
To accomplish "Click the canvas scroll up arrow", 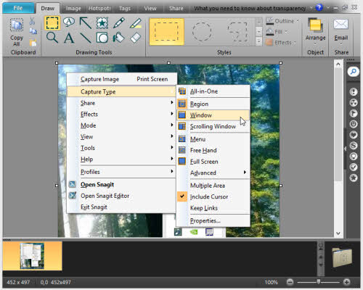I will pos(338,65).
